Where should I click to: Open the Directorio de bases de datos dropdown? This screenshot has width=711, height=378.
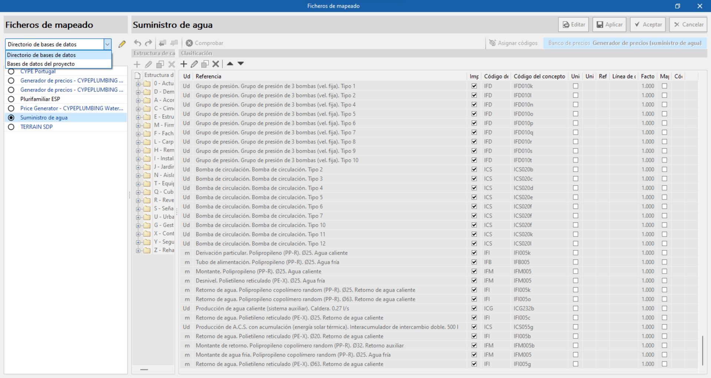pos(58,44)
